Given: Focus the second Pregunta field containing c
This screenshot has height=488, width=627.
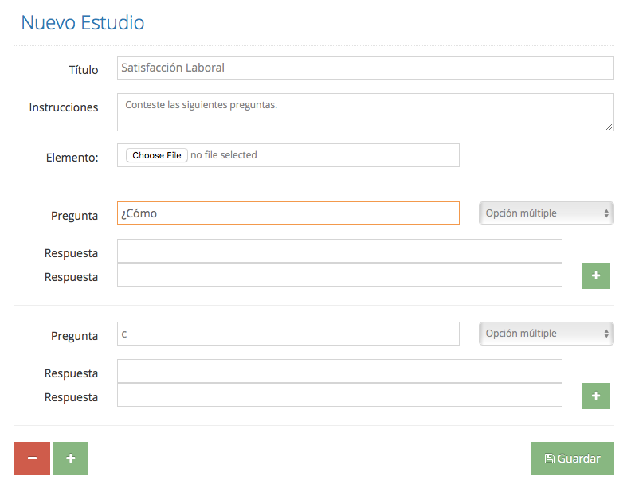Looking at the screenshot, I should 288,334.
